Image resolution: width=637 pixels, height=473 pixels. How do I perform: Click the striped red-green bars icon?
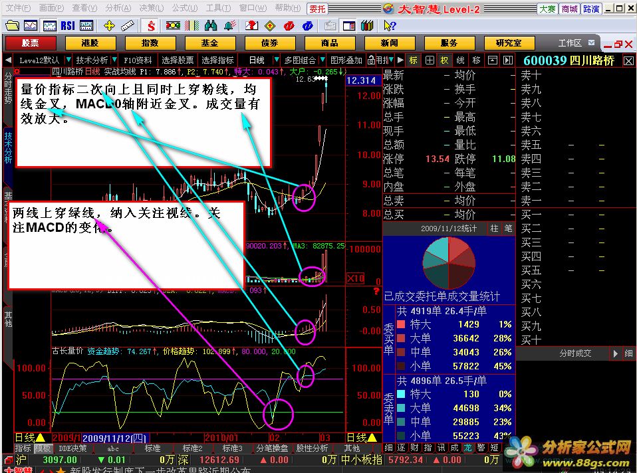[191, 26]
